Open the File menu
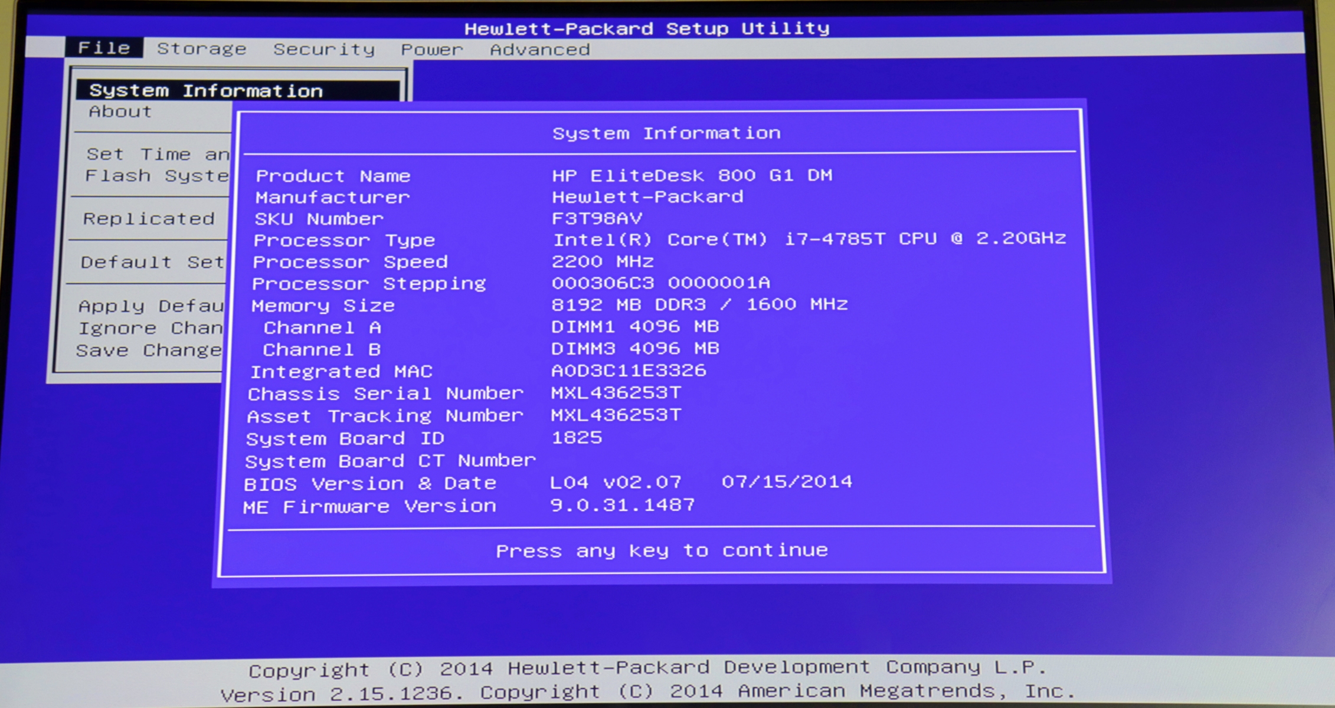1335x708 pixels. (105, 48)
